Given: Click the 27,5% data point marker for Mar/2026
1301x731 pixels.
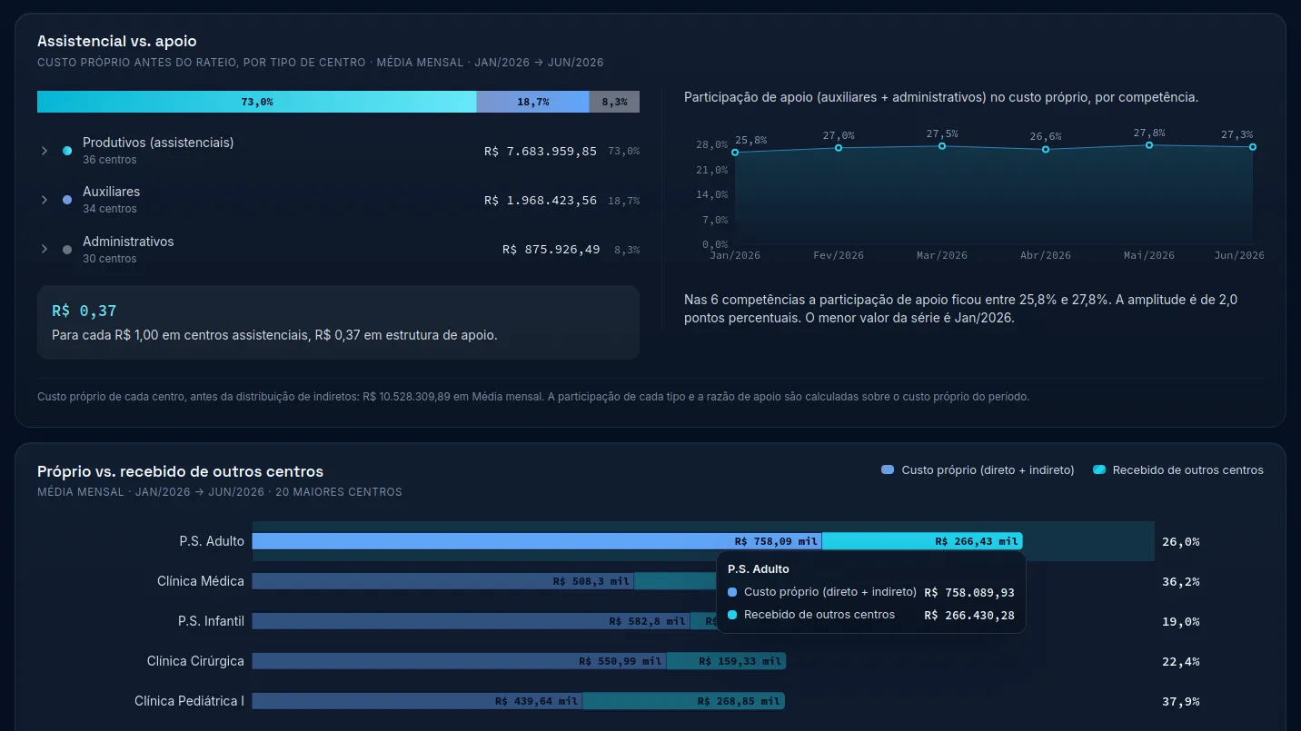Looking at the screenshot, I should [942, 146].
